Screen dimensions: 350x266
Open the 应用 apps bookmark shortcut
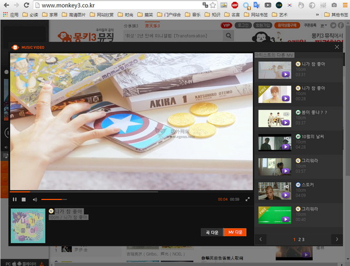10,15
